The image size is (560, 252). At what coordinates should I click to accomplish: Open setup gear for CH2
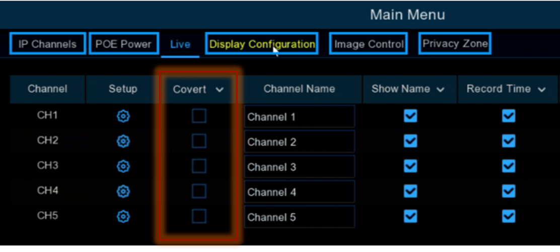pyautogui.click(x=123, y=141)
